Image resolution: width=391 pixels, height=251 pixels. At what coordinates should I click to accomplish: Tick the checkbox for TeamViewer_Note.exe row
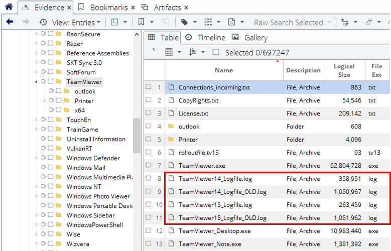[149, 243]
